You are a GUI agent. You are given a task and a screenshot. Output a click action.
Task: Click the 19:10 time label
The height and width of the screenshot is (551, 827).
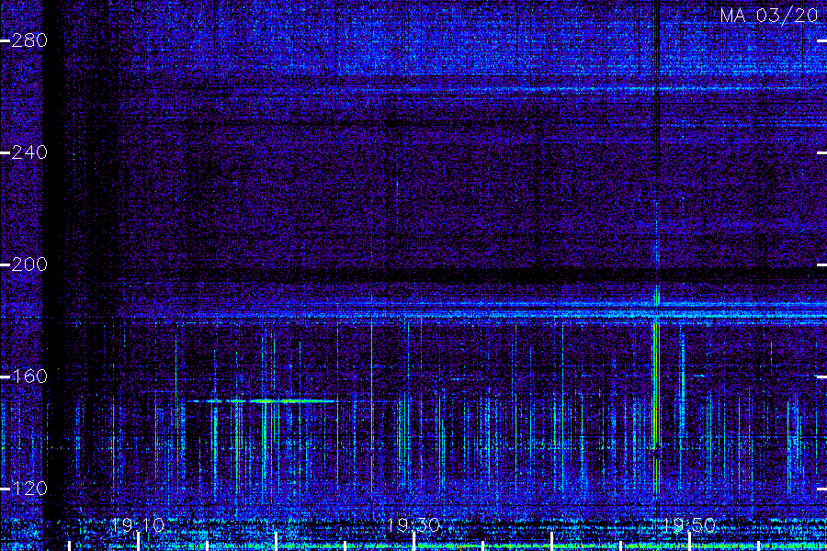(x=138, y=525)
